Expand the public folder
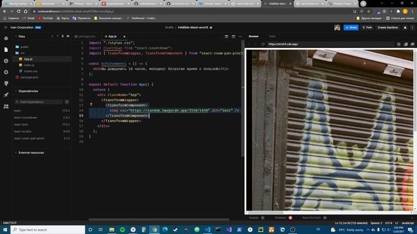This screenshot has width=417, height=234. 25,47
